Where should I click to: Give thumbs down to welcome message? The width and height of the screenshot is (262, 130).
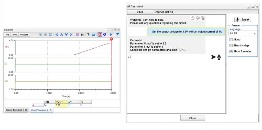[198, 18]
